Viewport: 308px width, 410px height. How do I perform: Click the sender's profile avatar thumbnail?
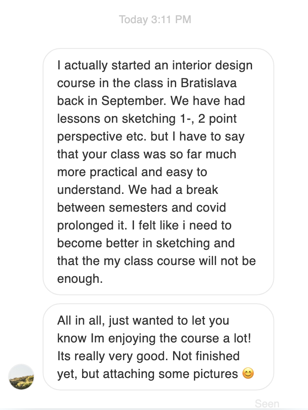pos(21,377)
